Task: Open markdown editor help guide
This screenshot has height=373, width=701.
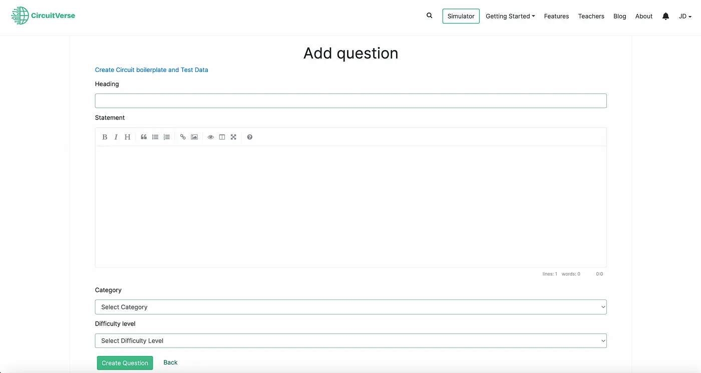Action: tap(249, 136)
